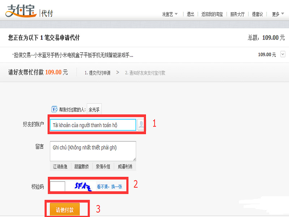
Task: Open the 洗宜艺 account dropdown
Action: tap(169, 14)
